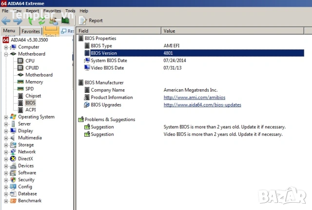Sort by the Value column header
Image resolution: width=312 pixels, height=210 pixels.
pyautogui.click(x=233, y=31)
